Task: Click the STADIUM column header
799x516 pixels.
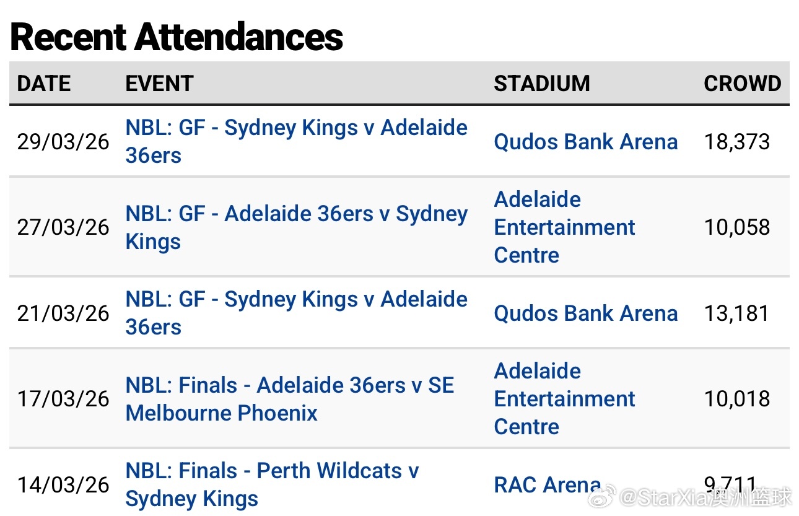Action: coord(541,84)
